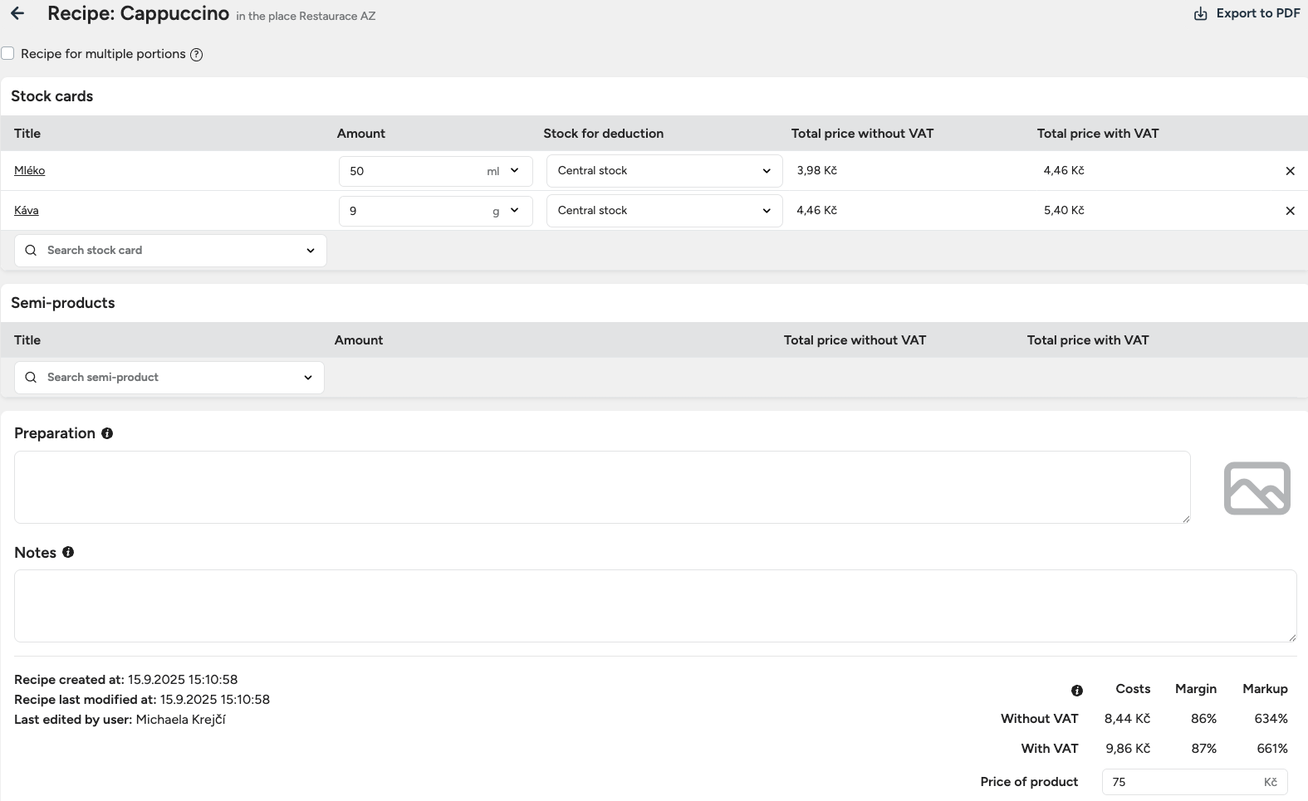The height and width of the screenshot is (801, 1308).
Task: Click info icon next to Costs header
Action: (1076, 691)
